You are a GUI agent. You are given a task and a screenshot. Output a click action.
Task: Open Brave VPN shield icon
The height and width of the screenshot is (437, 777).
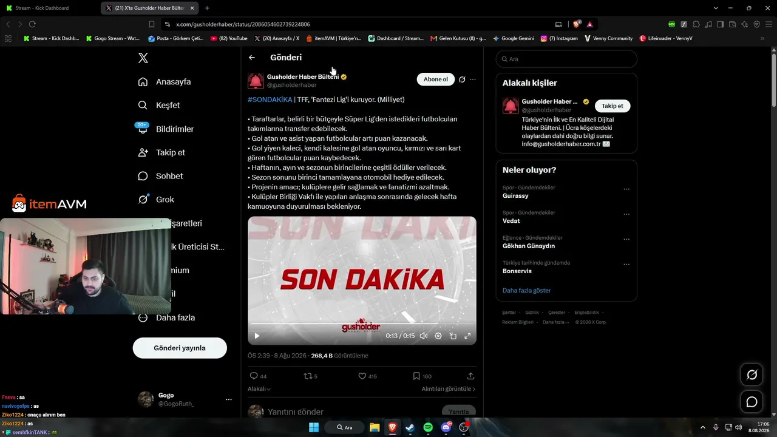(756, 24)
